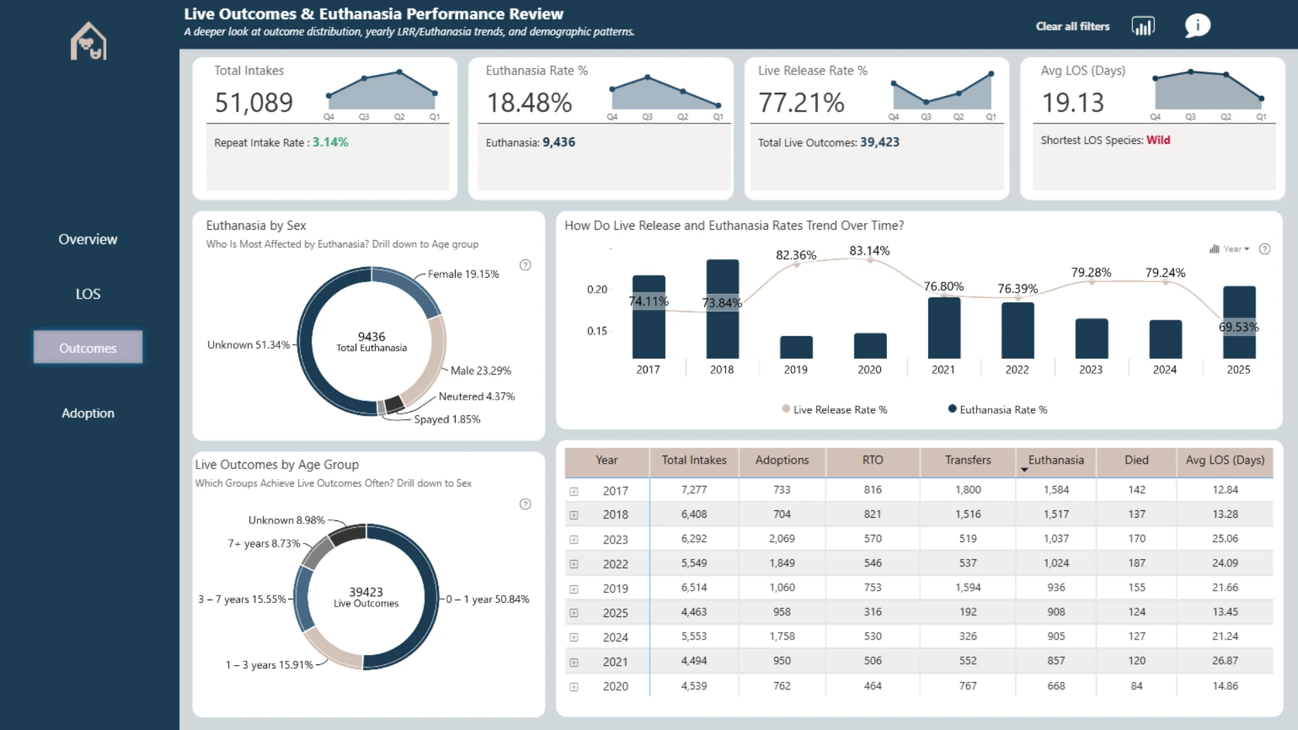Click the Live Release Rate legend marker

[x=786, y=409]
